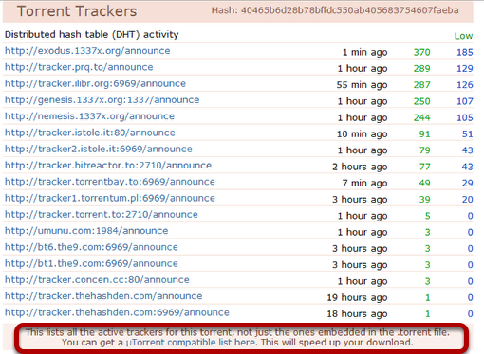
Task: Click tracker.torrentbay.to:6969 announce link
Action: pos(110,182)
